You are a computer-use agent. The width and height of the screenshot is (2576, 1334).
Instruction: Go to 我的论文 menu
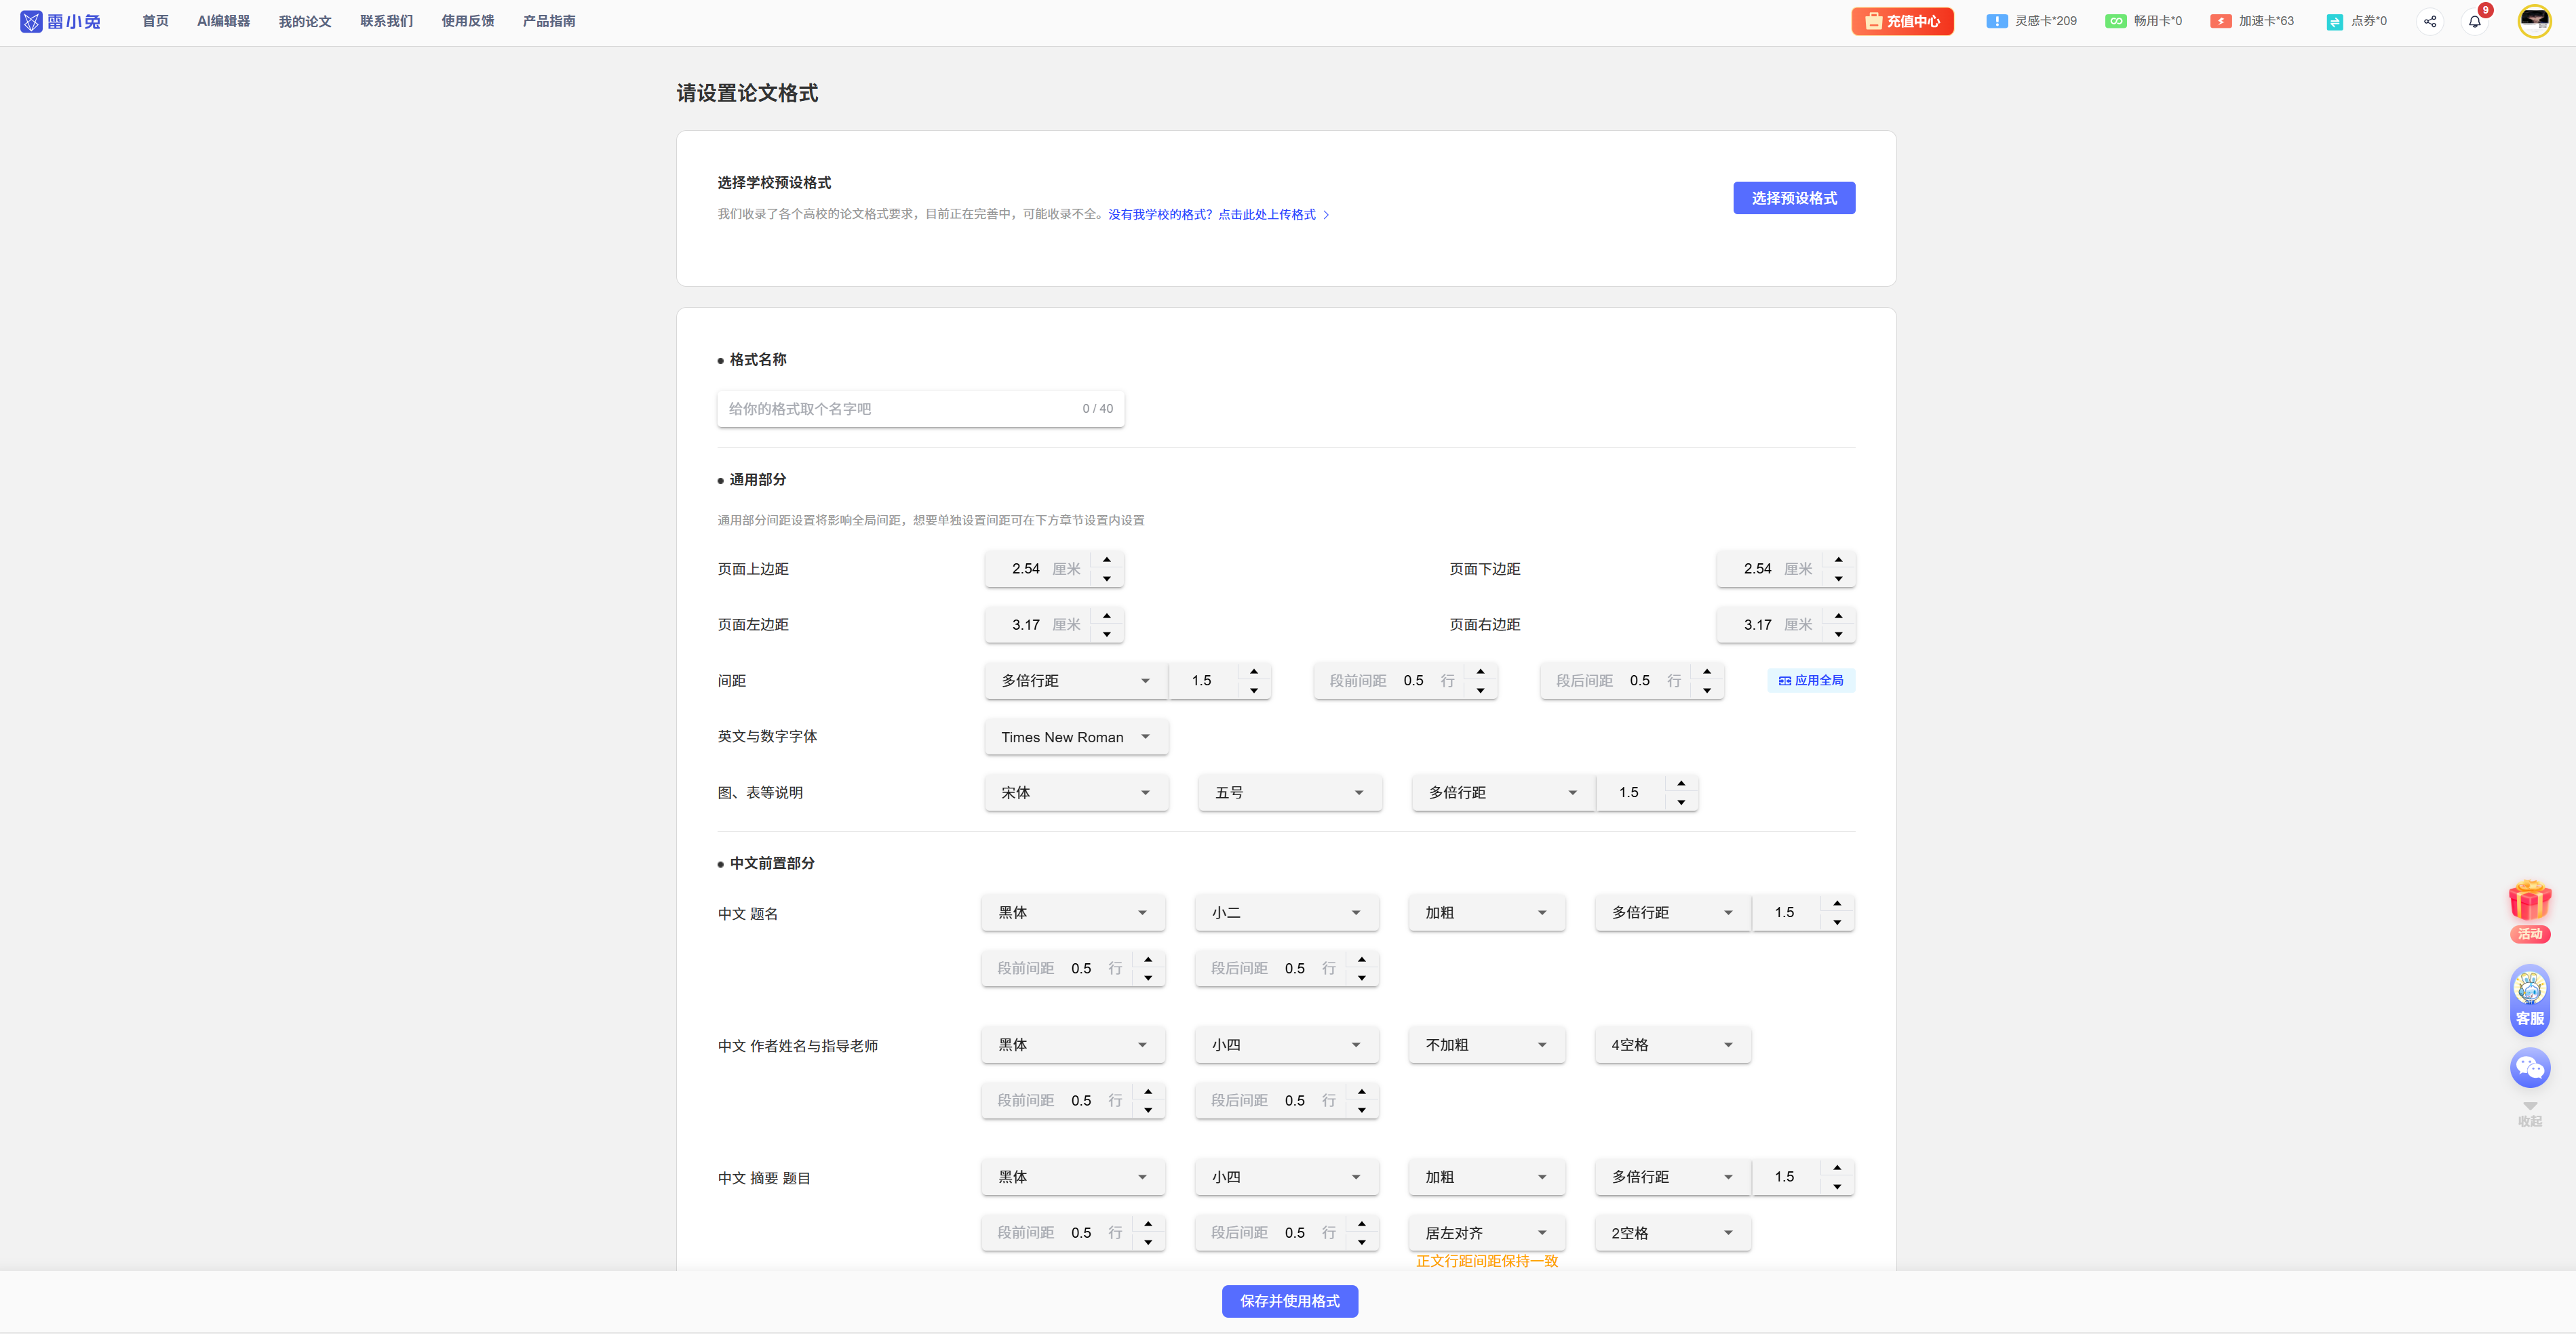304,21
